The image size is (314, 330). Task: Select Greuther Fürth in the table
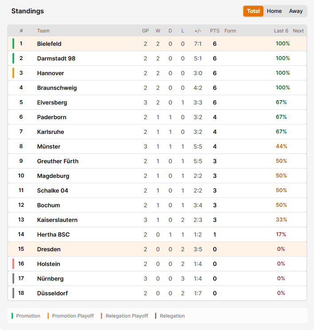pos(58,161)
